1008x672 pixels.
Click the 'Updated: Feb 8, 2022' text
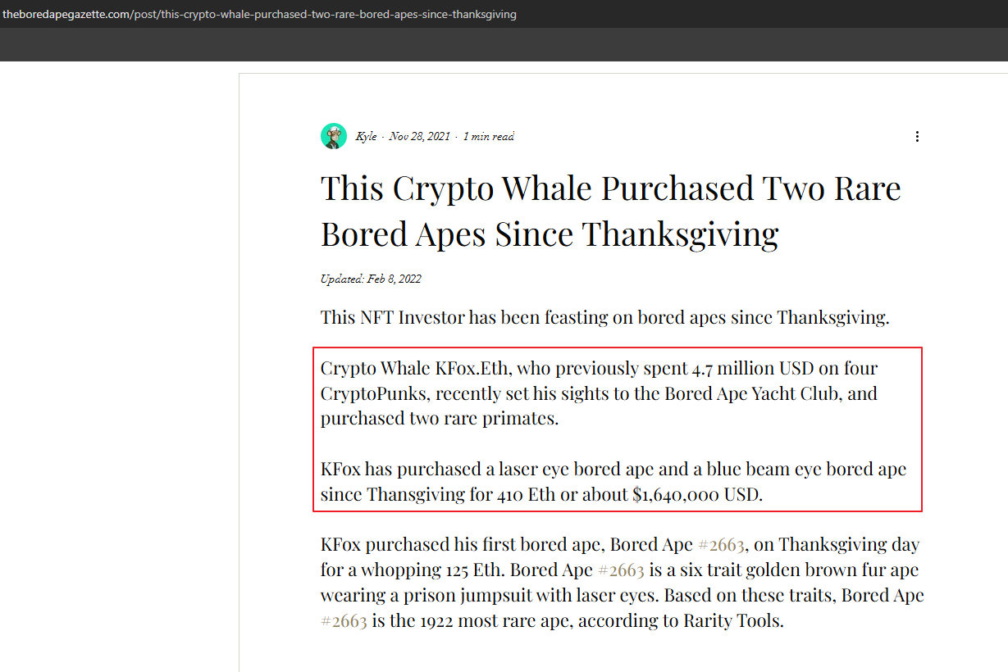click(371, 279)
